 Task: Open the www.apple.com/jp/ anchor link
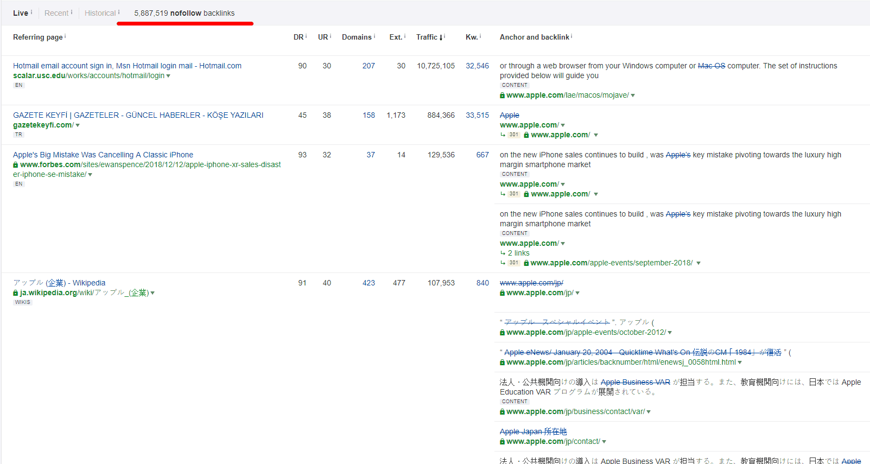[531, 283]
